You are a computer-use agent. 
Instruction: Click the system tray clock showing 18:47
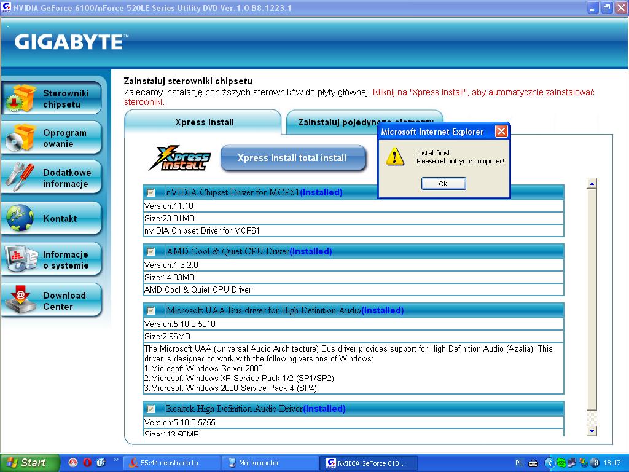coord(612,463)
